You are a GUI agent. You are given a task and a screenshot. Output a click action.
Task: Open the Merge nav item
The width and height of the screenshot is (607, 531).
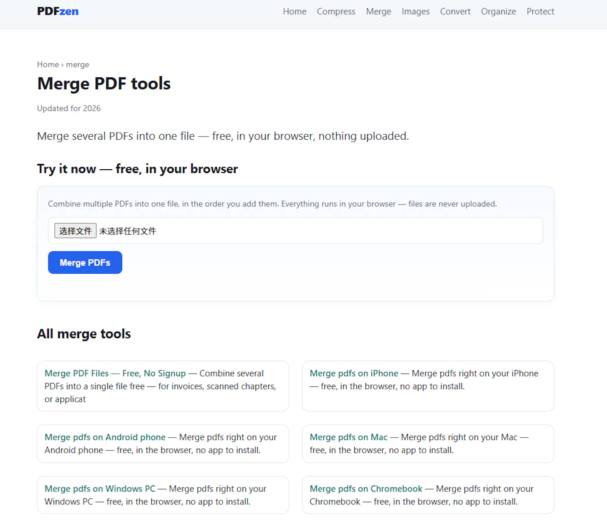(378, 11)
